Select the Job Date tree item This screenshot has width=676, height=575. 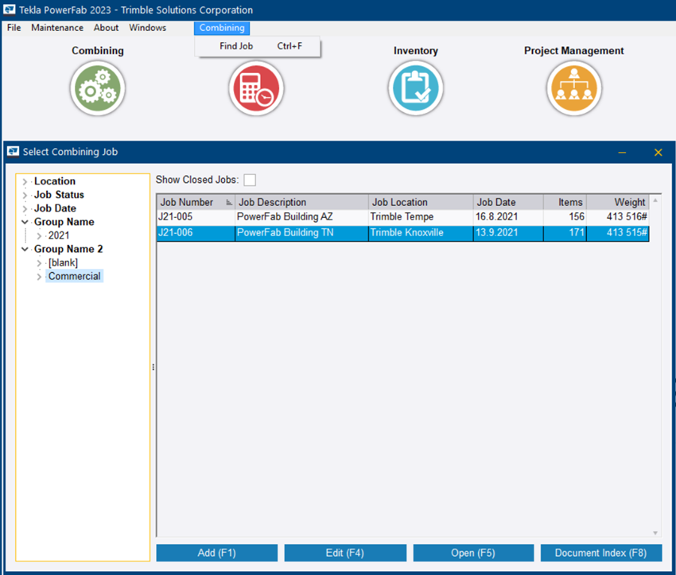55,208
